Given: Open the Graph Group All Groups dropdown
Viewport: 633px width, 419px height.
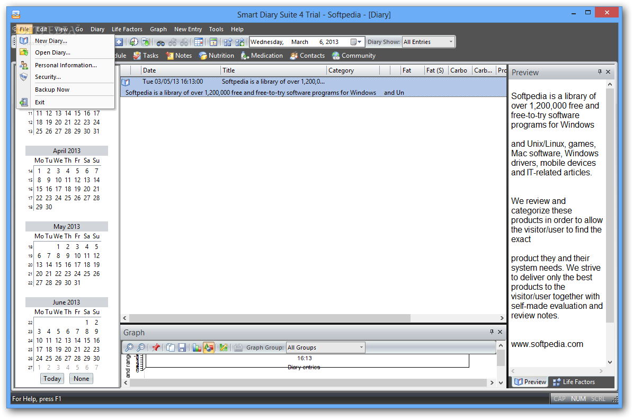Looking at the screenshot, I should (x=325, y=347).
